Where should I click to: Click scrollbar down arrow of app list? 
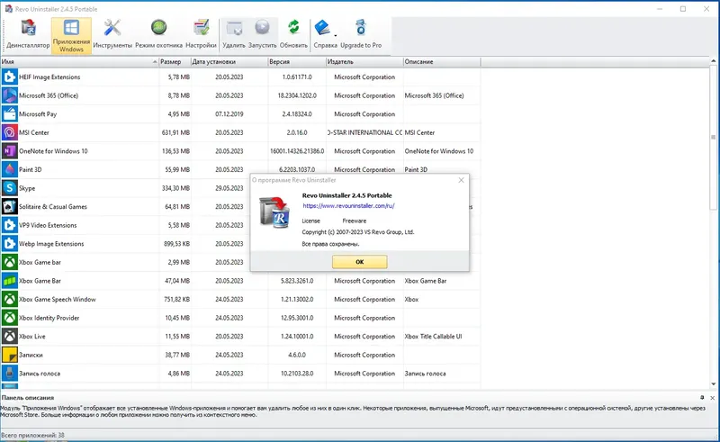point(713,384)
